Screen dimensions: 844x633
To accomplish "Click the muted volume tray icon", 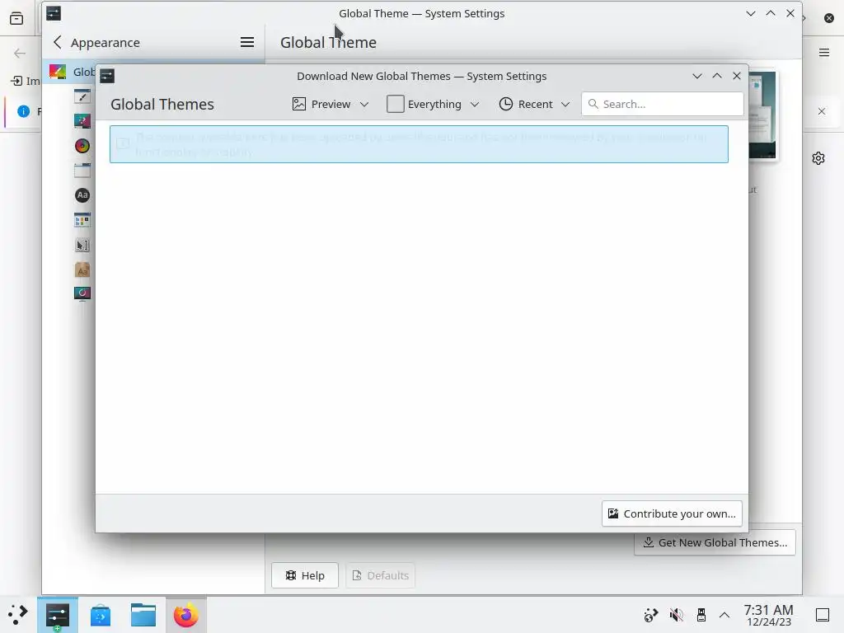I will point(677,615).
